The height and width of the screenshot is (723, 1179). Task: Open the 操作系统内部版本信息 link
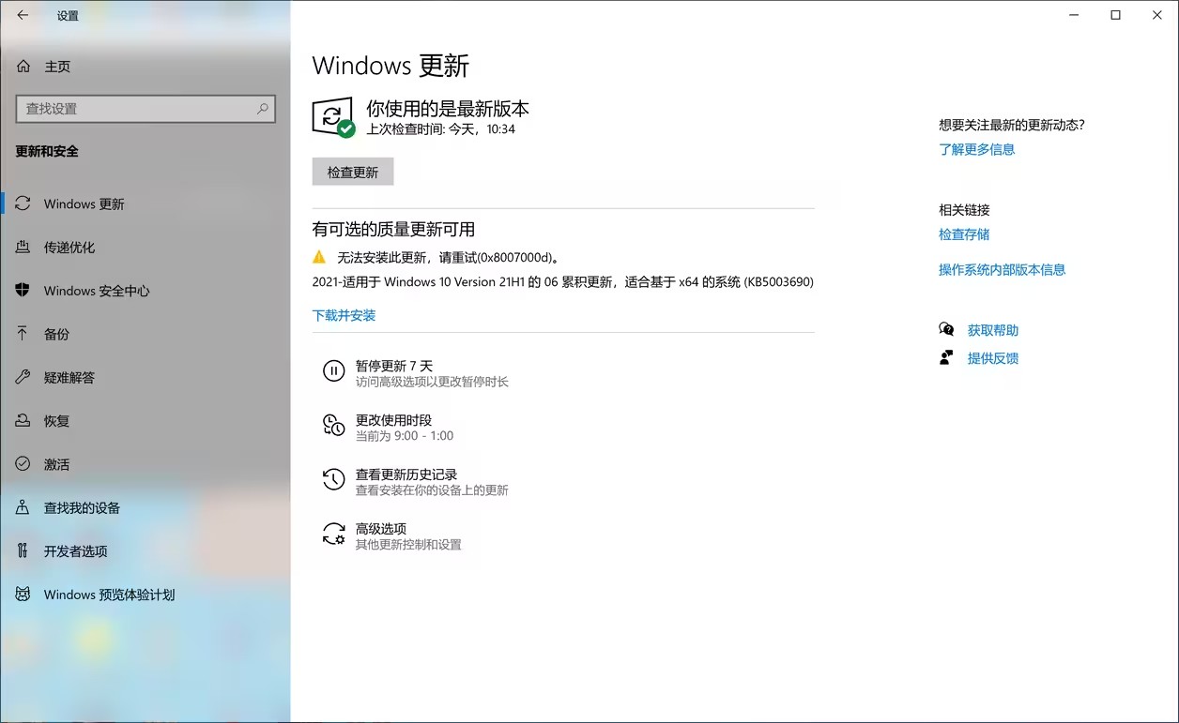click(x=1002, y=269)
